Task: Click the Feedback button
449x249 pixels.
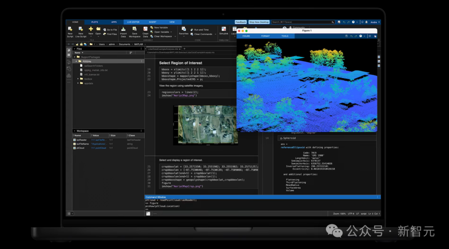Action: pyautogui.click(x=241, y=22)
